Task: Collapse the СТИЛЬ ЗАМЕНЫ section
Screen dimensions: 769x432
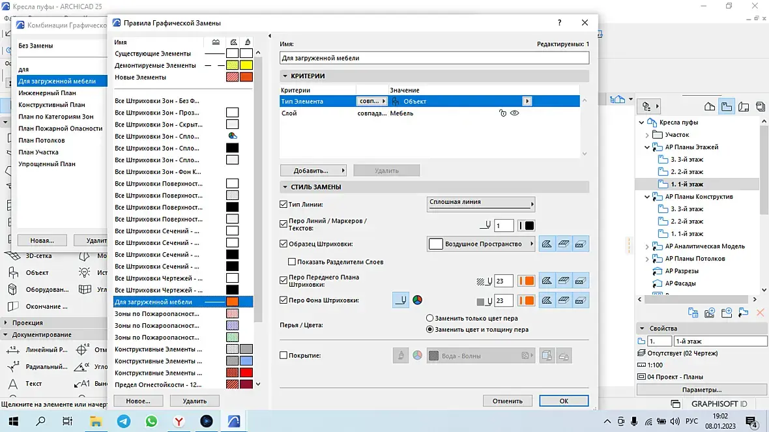Action: 285,187
